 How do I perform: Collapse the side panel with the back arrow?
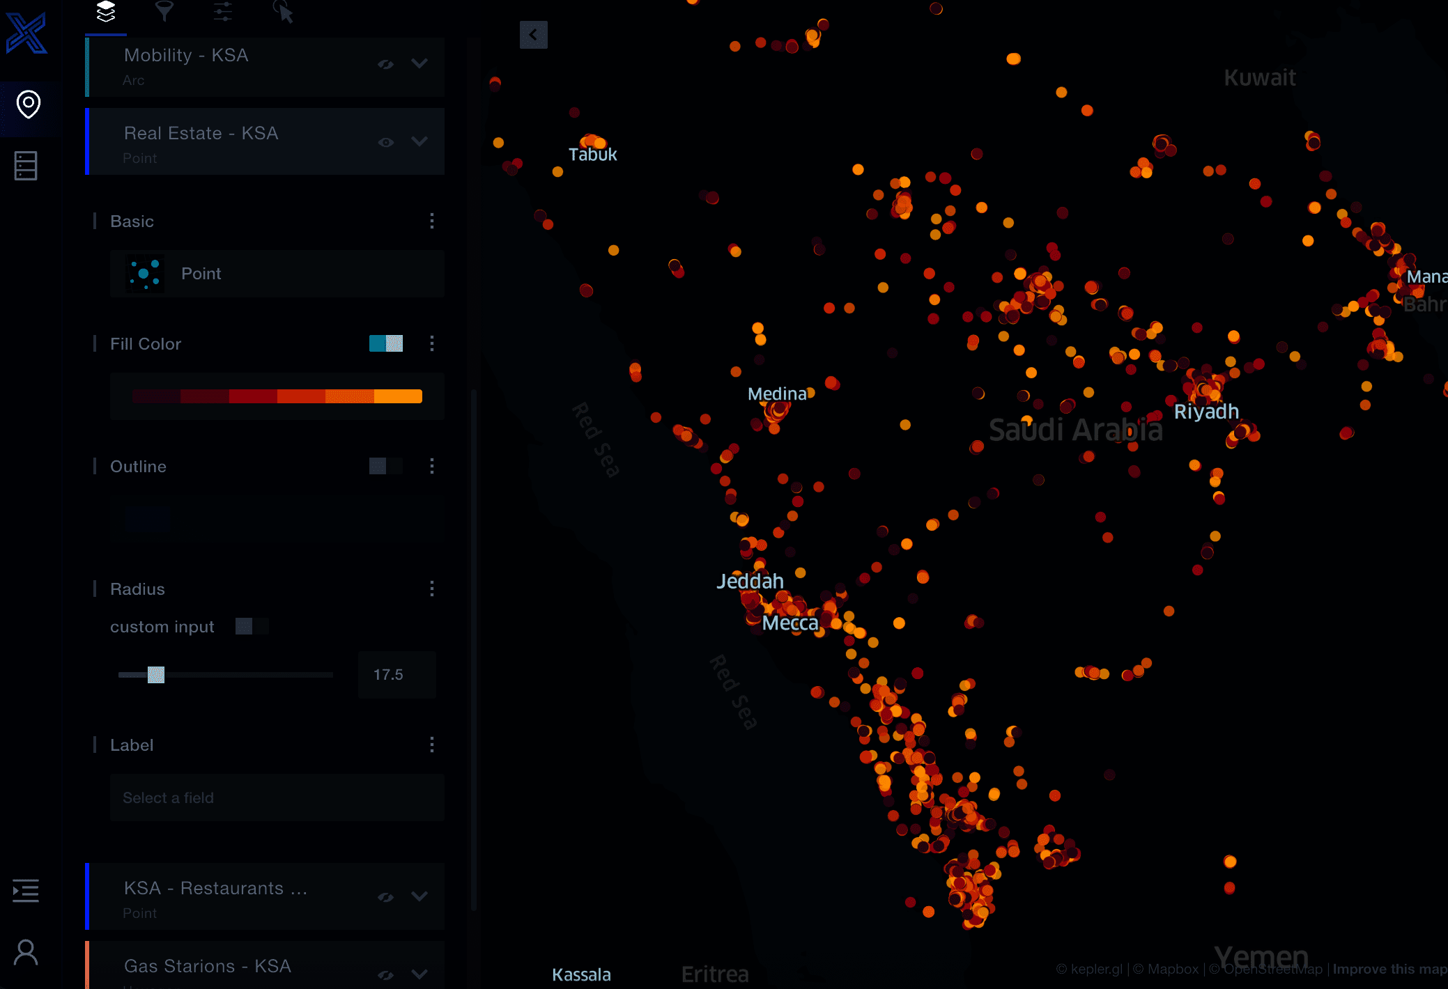(x=534, y=34)
